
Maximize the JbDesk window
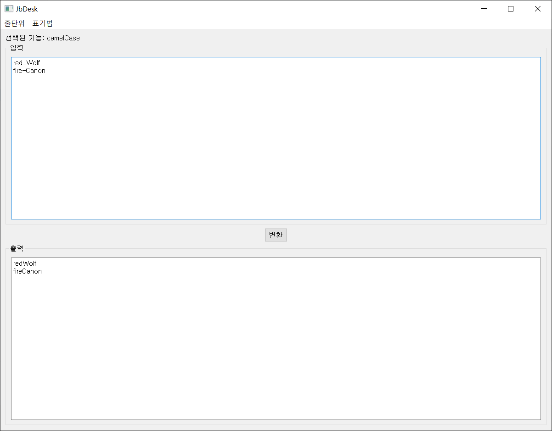coord(511,9)
